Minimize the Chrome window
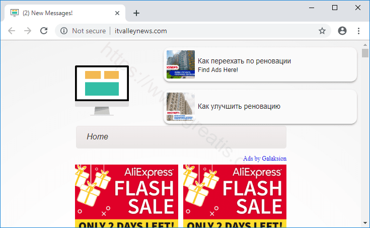 [312, 8]
